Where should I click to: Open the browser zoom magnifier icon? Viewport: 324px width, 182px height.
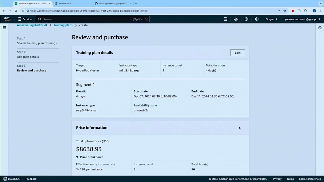279,11
